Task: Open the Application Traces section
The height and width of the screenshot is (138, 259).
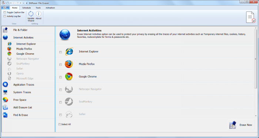Action: [28, 85]
